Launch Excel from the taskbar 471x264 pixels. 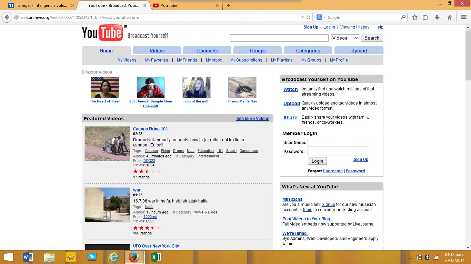(156, 257)
